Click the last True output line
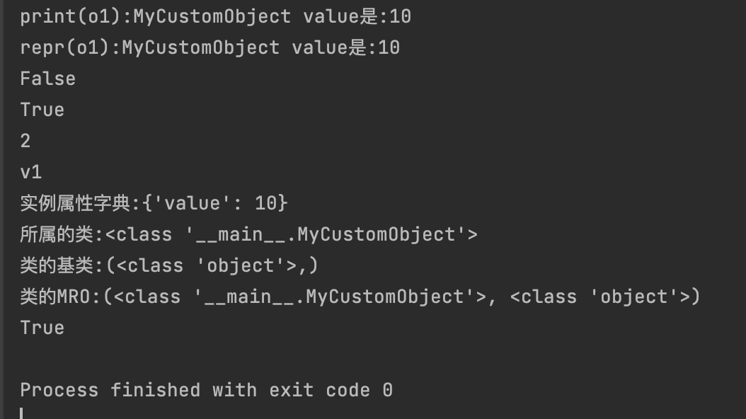Image resolution: width=746 pixels, height=419 pixels. pyautogui.click(x=42, y=328)
